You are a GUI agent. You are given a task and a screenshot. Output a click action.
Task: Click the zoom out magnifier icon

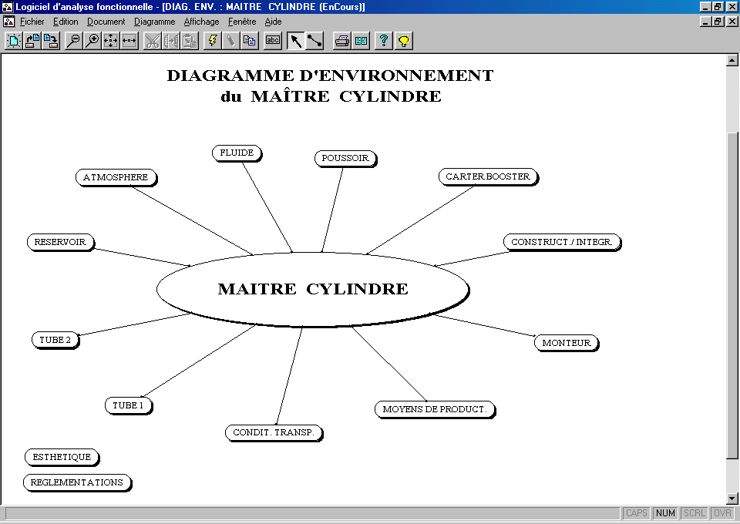coord(73,41)
